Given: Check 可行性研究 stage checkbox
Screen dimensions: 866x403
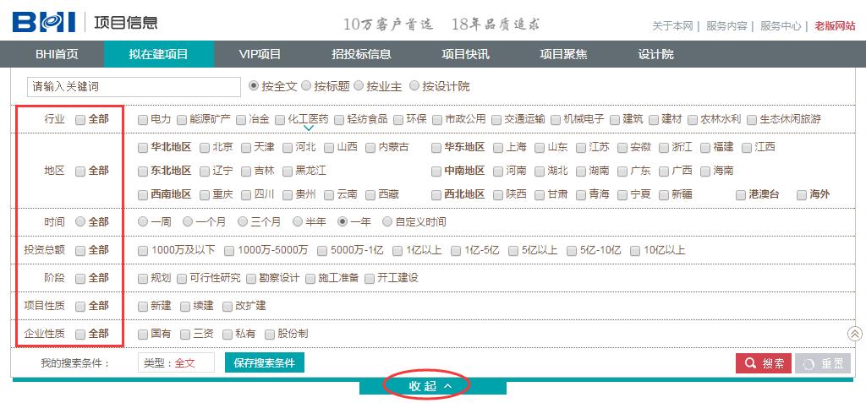Looking at the screenshot, I should [x=182, y=278].
